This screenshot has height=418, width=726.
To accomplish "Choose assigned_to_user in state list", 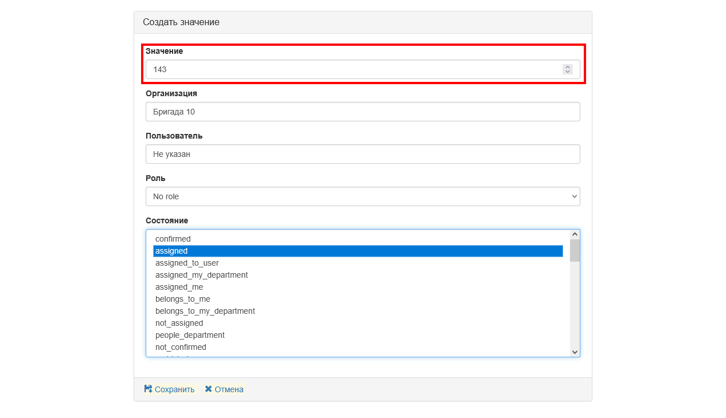I will [x=187, y=263].
